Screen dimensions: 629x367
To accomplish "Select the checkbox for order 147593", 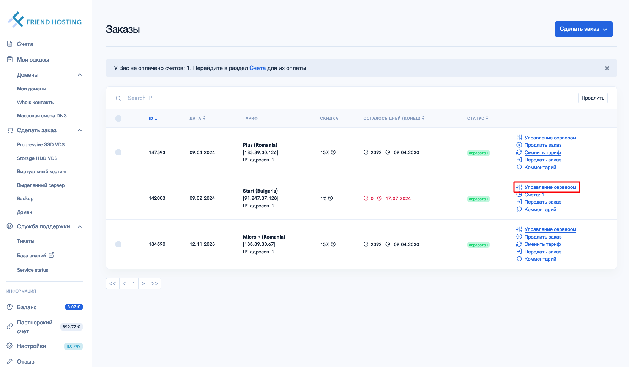I will (118, 152).
